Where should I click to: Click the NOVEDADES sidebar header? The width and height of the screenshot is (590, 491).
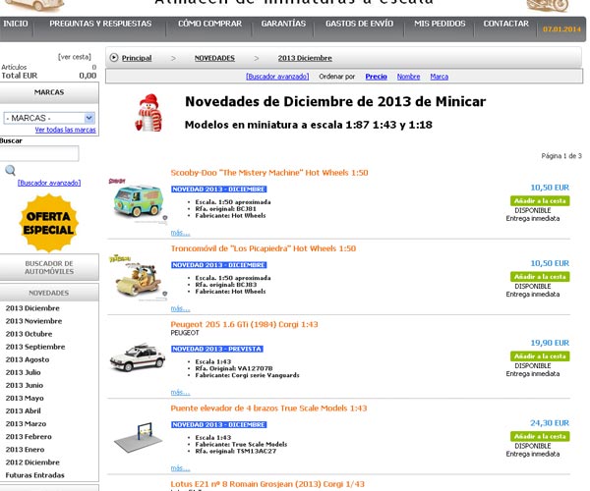49,293
